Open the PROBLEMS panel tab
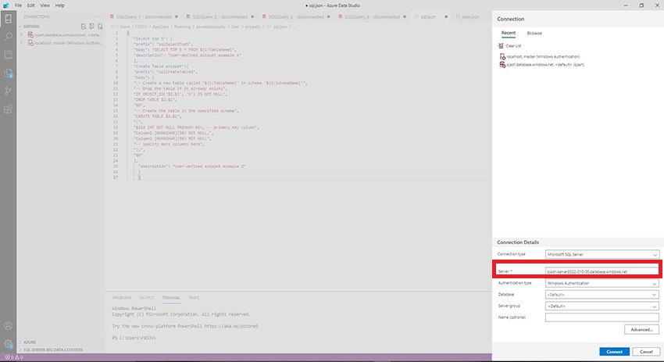 122,298
